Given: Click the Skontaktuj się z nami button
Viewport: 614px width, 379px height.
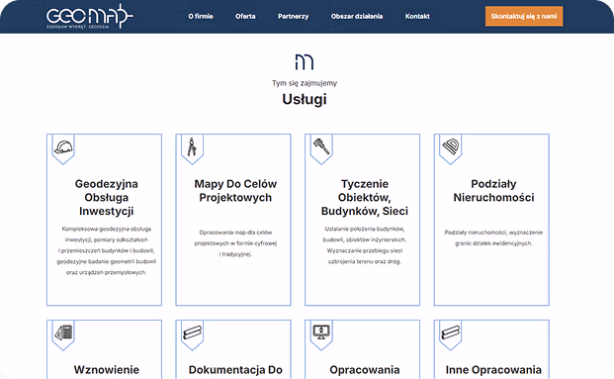Looking at the screenshot, I should click(524, 16).
